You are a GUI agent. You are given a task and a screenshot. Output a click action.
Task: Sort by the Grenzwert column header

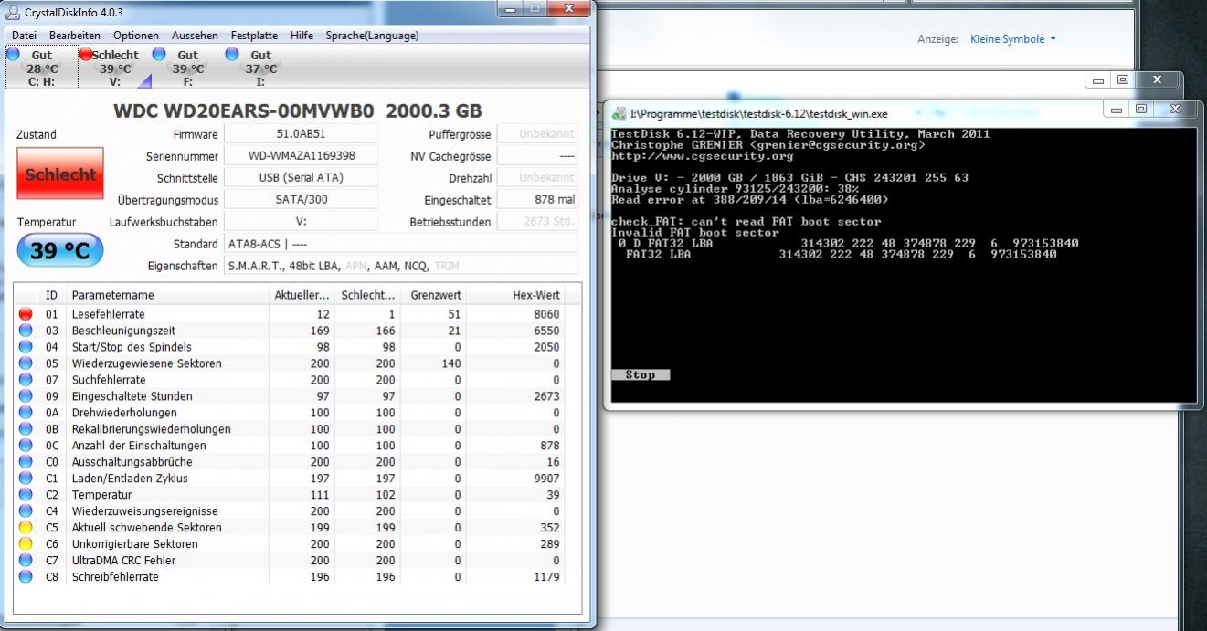(x=434, y=295)
